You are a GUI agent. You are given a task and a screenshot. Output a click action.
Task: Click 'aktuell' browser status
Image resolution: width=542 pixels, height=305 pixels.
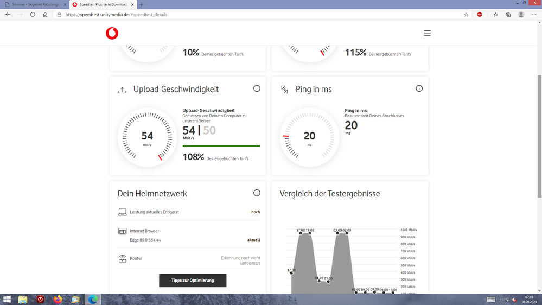(254, 240)
